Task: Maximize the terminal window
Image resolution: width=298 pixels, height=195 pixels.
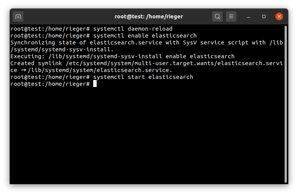Action: click(x=264, y=17)
